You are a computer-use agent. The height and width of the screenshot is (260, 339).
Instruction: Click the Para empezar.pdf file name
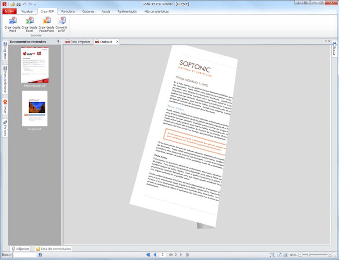(35, 86)
